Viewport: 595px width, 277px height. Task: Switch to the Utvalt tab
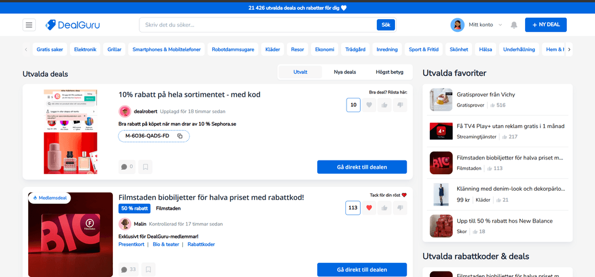[300, 72]
